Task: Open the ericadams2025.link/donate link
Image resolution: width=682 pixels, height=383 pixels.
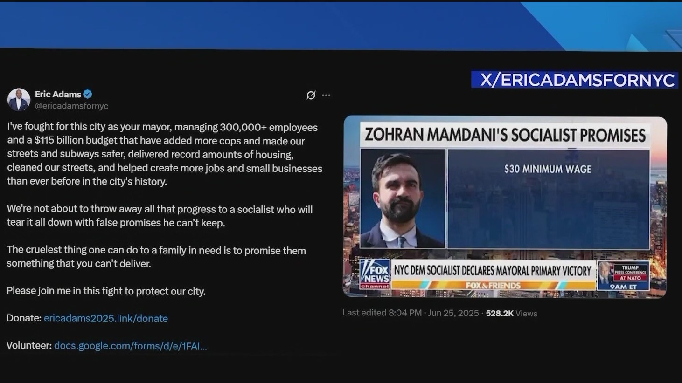Action: tap(106, 318)
